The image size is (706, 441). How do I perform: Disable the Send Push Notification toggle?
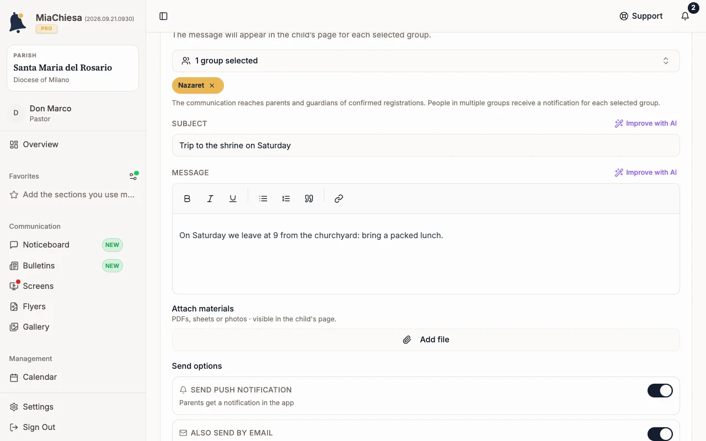660,391
